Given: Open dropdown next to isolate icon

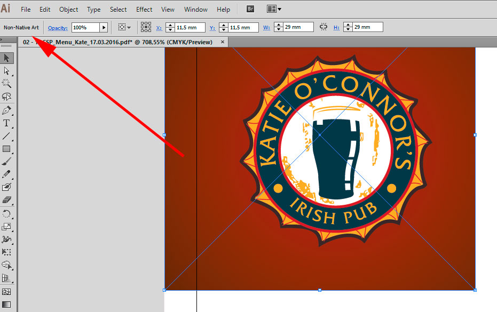Looking at the screenshot, I should click(x=129, y=28).
